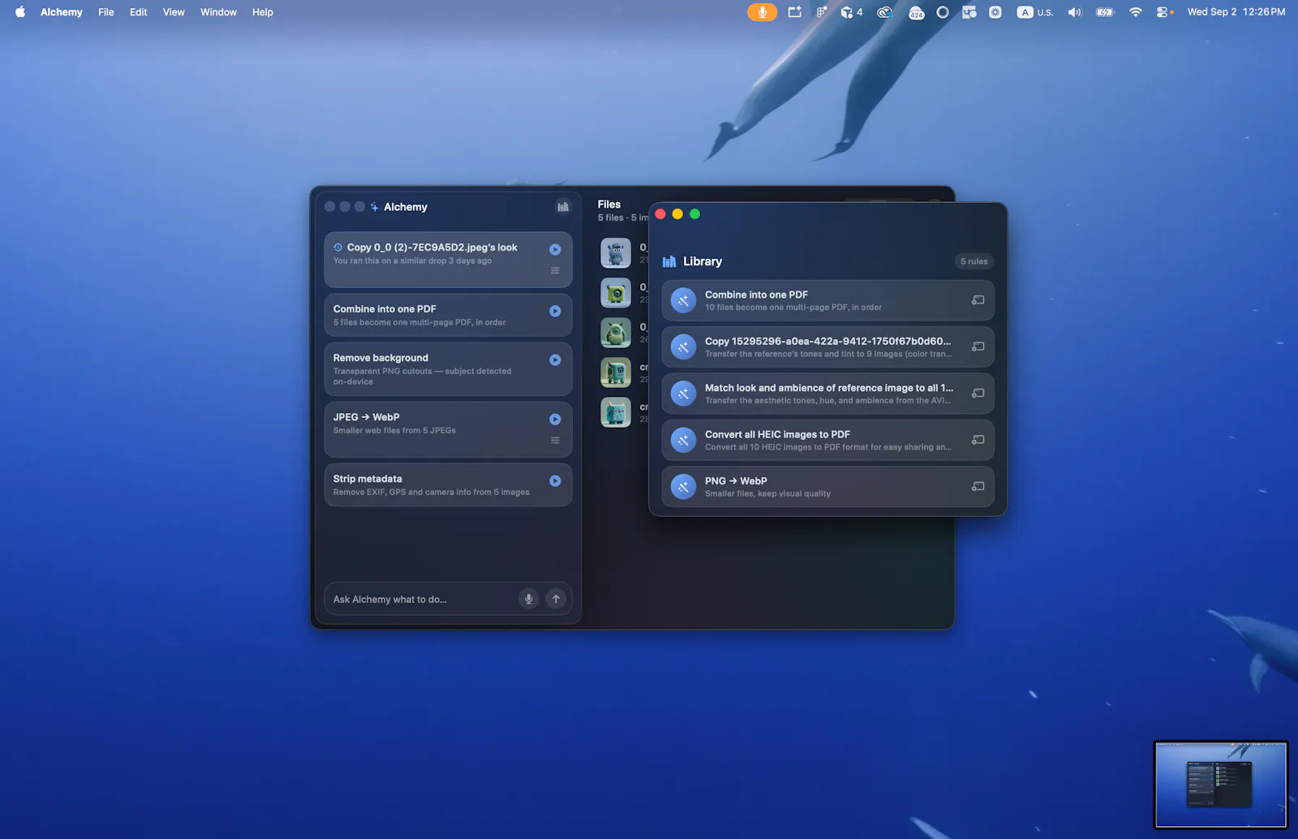Run the JPEG → WebP action

coord(555,419)
